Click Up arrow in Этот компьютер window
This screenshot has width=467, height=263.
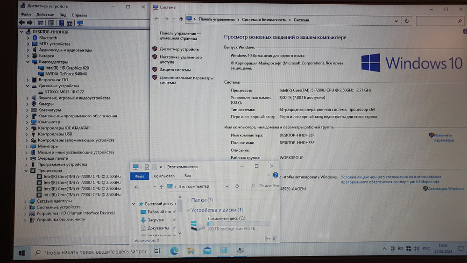(x=162, y=187)
